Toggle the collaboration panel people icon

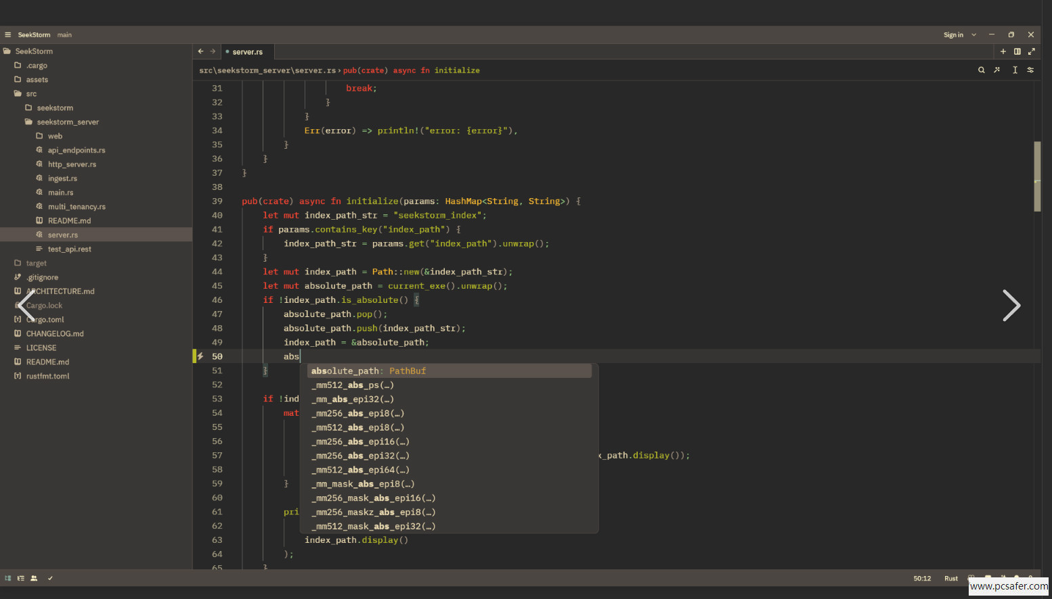(34, 578)
